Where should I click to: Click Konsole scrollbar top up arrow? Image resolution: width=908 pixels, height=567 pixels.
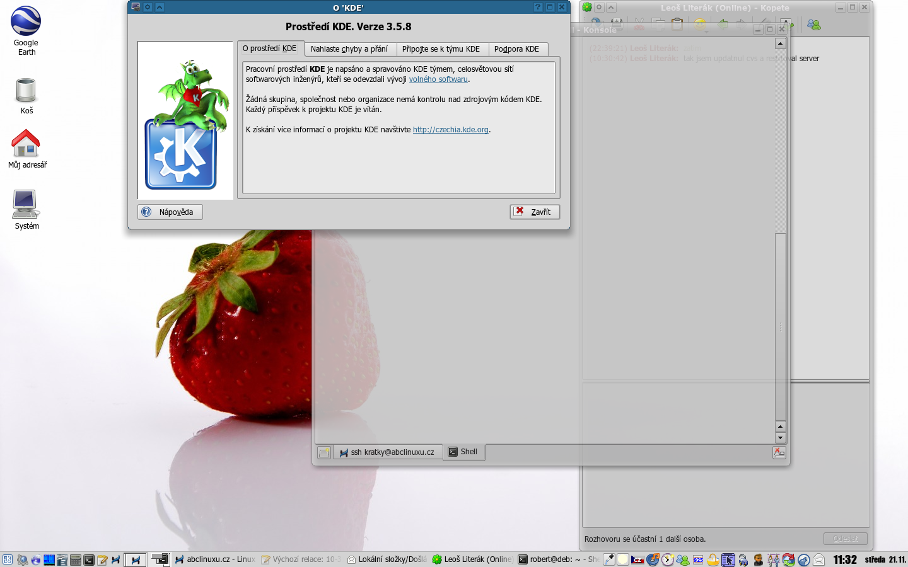(x=780, y=43)
